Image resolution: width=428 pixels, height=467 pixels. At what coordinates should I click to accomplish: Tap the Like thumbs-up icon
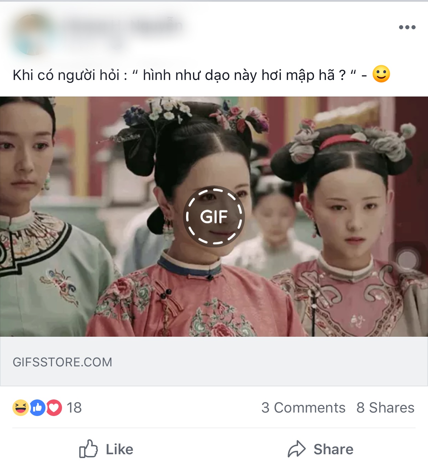89,449
